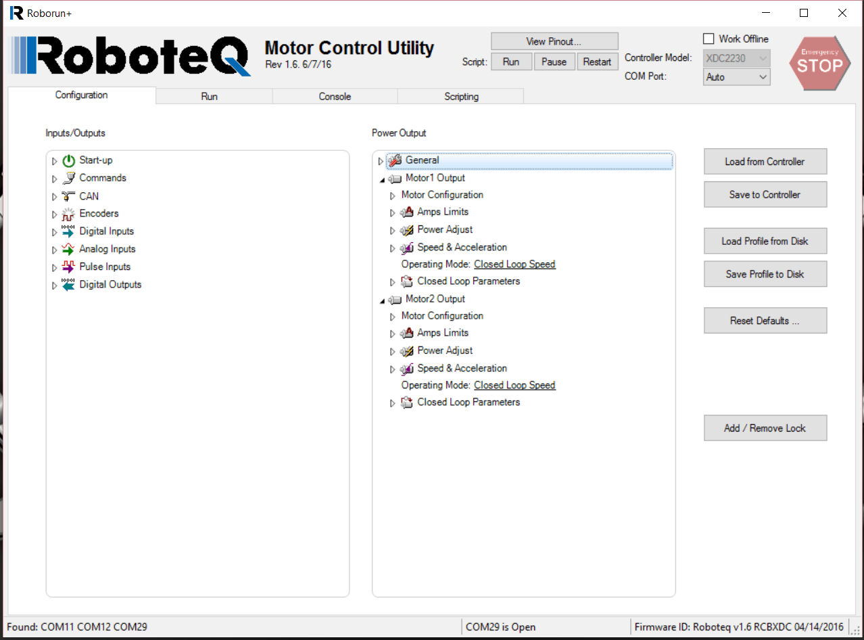The width and height of the screenshot is (864, 640).
Task: Click Motor2 Speed & Acceleration icon
Action: pos(407,369)
